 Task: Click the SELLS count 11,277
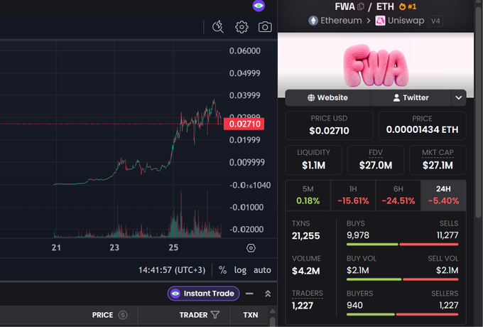tap(447, 235)
